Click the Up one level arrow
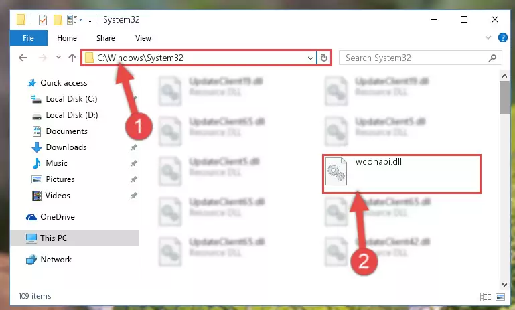Viewport: 515px width, 310px height. pyautogui.click(x=72, y=58)
